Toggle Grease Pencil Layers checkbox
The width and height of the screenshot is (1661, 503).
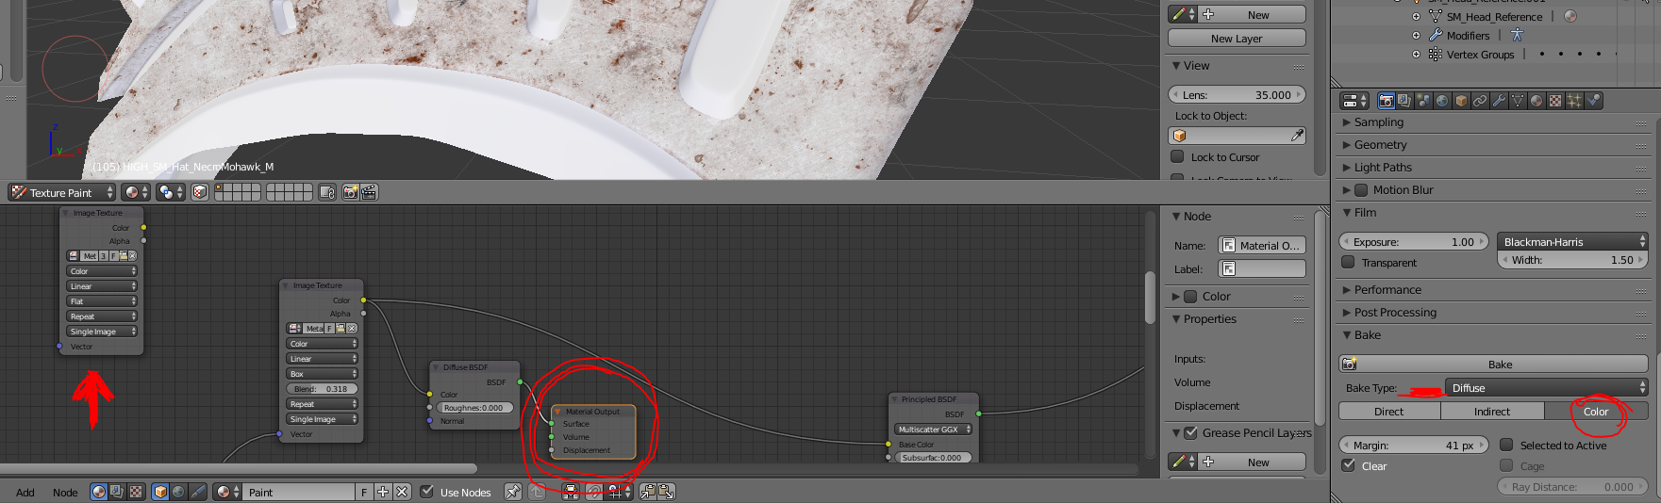coord(1190,432)
